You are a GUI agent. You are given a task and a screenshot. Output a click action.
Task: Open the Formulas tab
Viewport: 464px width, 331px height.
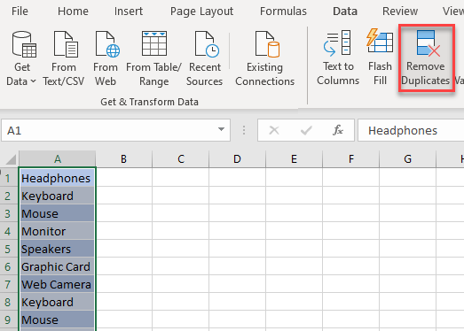click(x=283, y=12)
